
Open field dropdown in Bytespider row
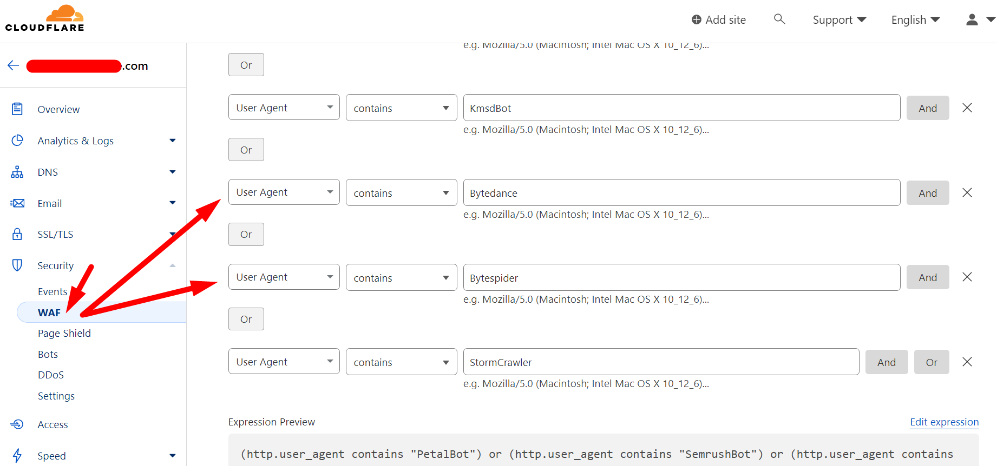click(x=284, y=277)
